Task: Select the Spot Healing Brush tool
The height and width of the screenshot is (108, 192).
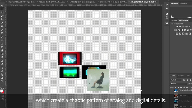Action: click(2, 26)
